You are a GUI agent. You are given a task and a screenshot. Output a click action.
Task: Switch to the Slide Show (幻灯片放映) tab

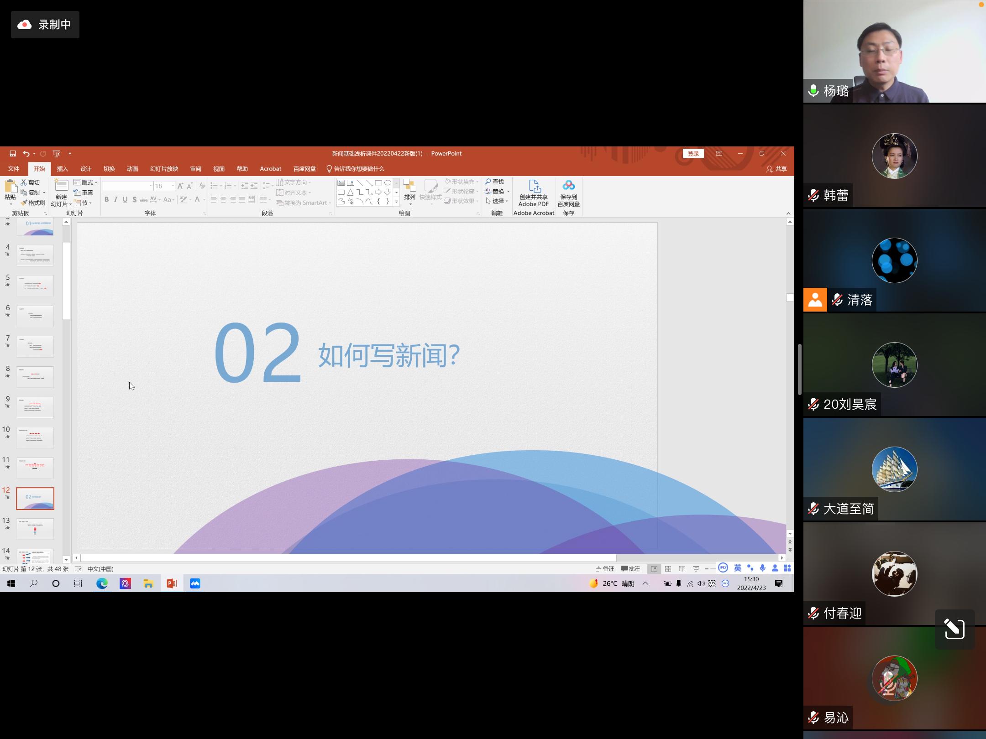tap(164, 169)
